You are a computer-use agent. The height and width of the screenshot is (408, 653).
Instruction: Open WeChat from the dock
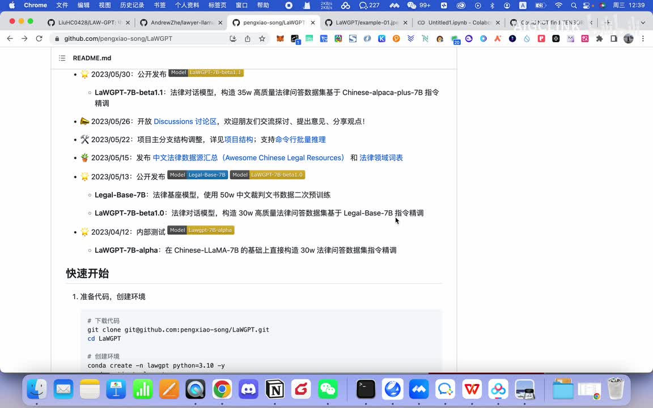[328, 389]
